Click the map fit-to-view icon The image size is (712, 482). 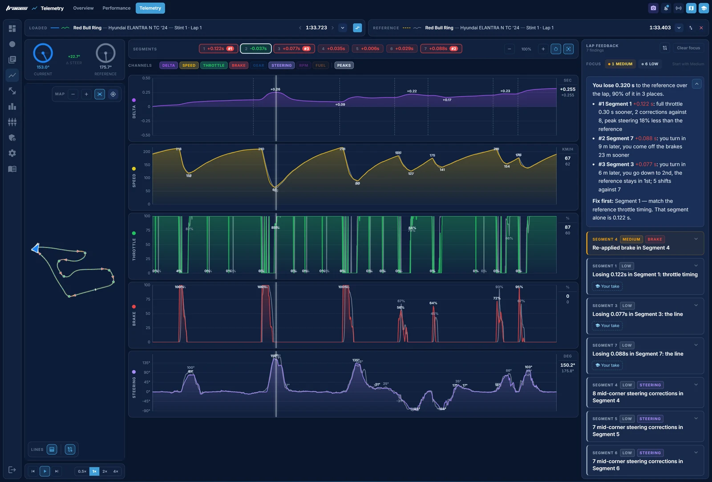point(100,94)
